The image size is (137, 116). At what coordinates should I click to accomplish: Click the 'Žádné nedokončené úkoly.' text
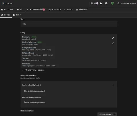pos(30,78)
